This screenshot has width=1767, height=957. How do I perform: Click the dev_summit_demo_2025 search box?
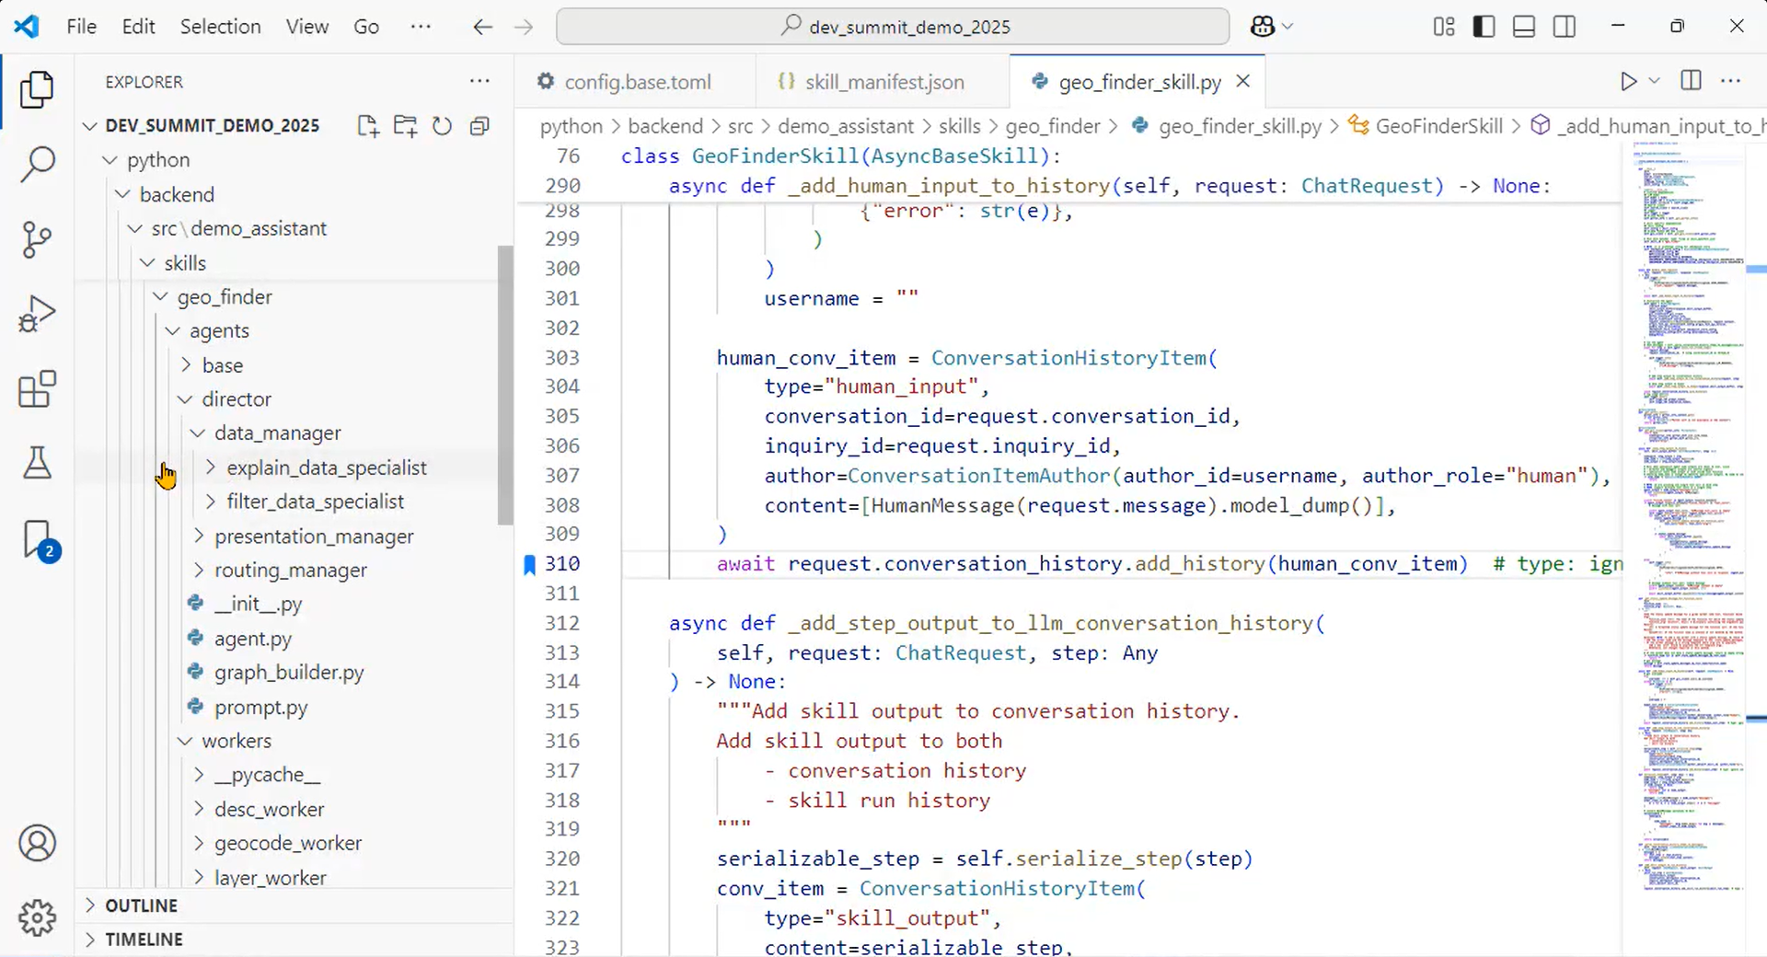[893, 27]
